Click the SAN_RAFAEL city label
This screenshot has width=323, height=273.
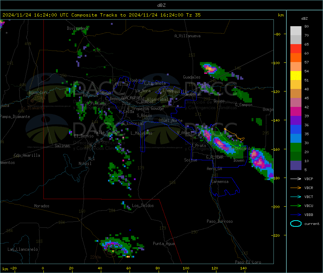click(x=133, y=98)
